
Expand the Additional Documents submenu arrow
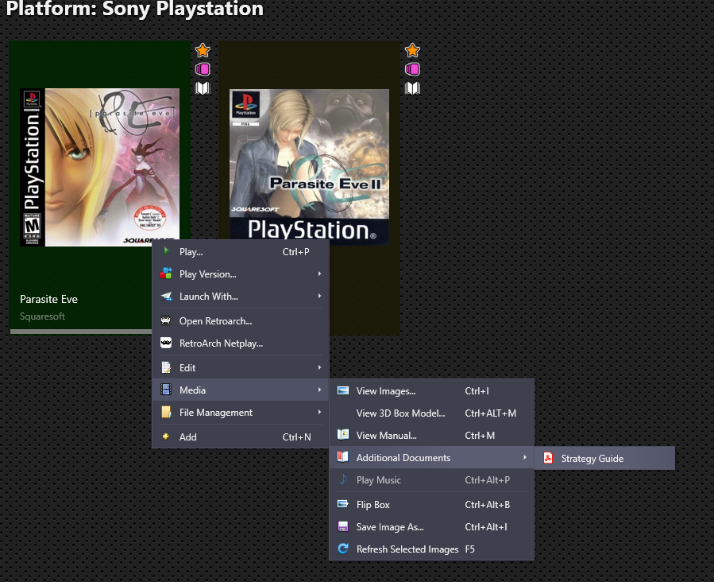[x=525, y=457]
